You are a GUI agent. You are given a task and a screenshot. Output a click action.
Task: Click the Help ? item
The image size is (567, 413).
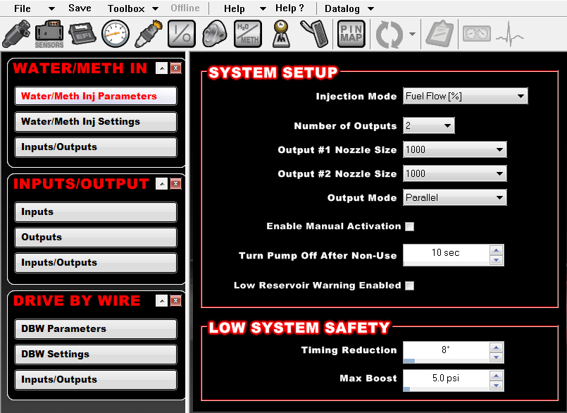[x=289, y=8]
